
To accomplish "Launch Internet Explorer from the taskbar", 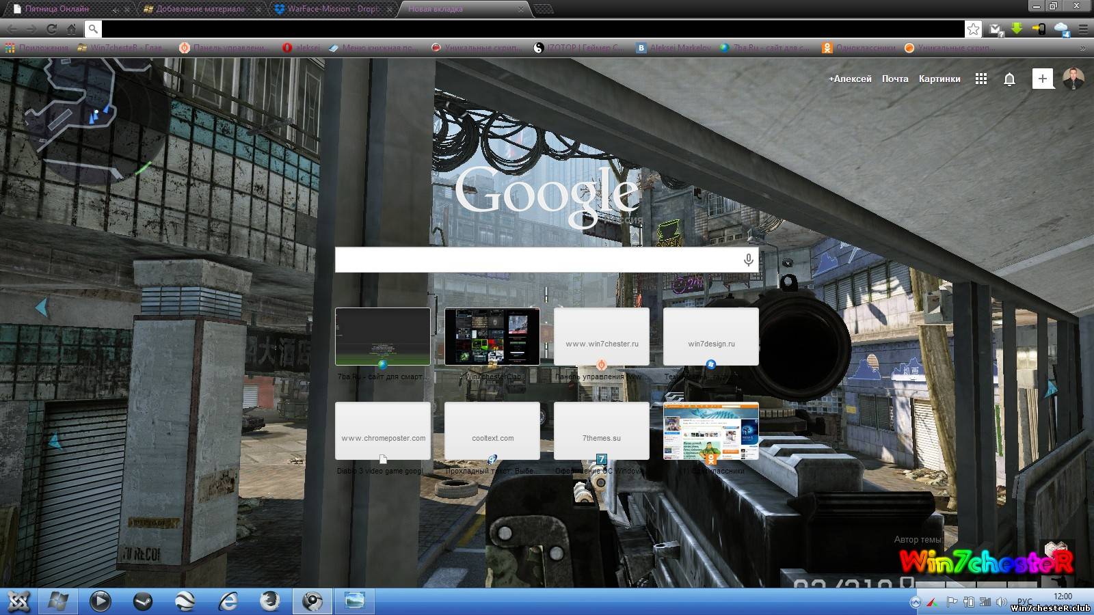I will (228, 601).
